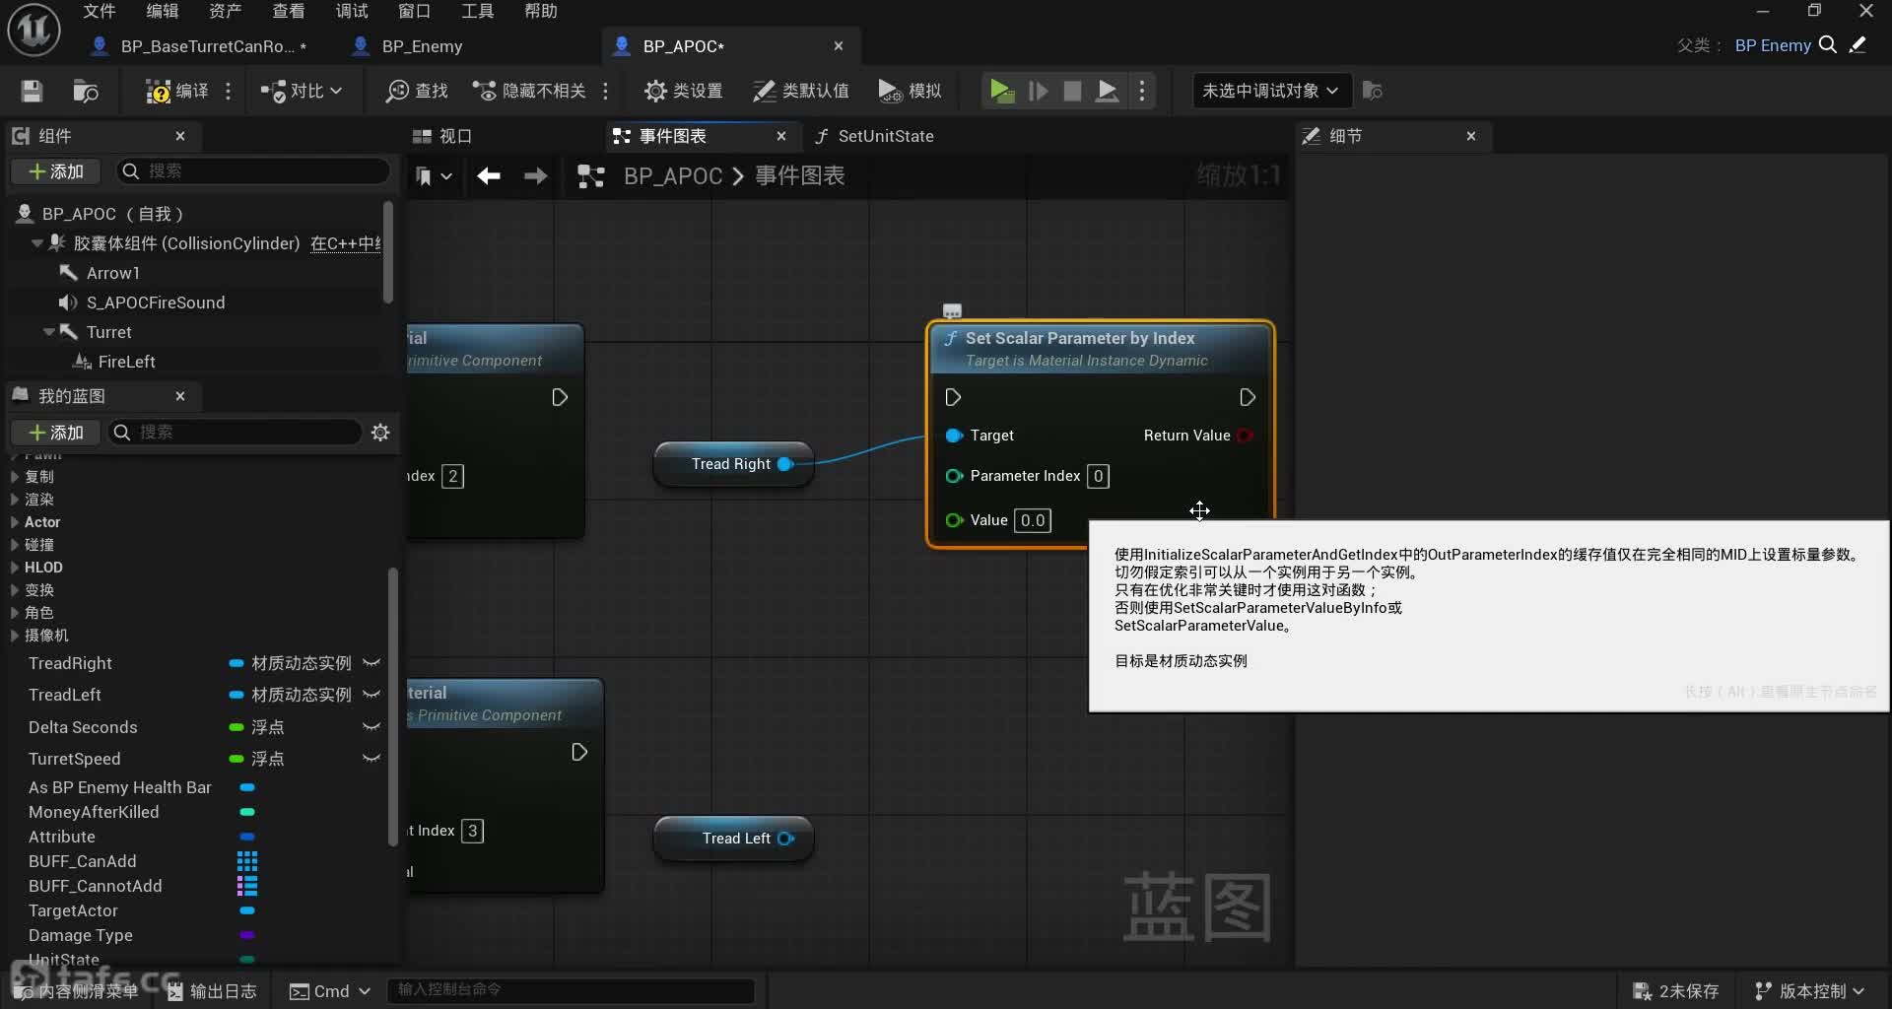
Task: Toggle visibility eye for TreadRight variable
Action: click(372, 663)
